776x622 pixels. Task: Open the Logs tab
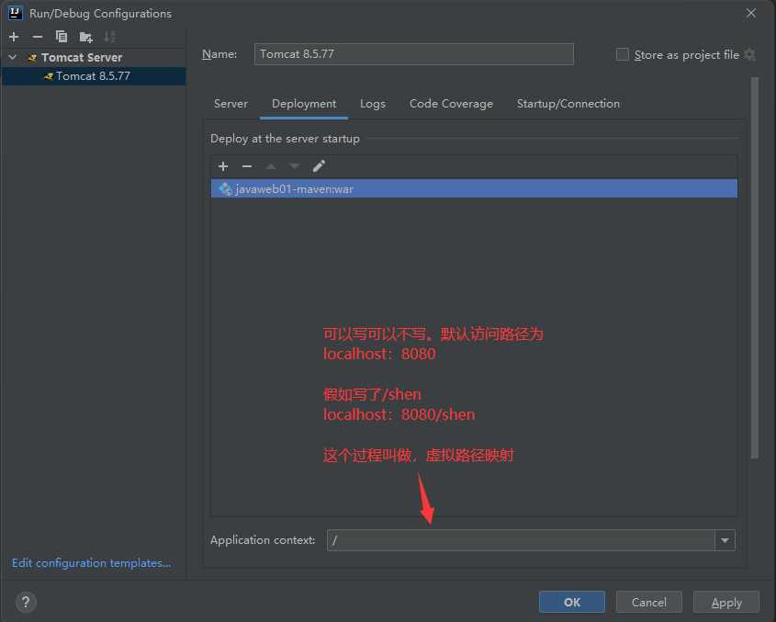(x=373, y=104)
